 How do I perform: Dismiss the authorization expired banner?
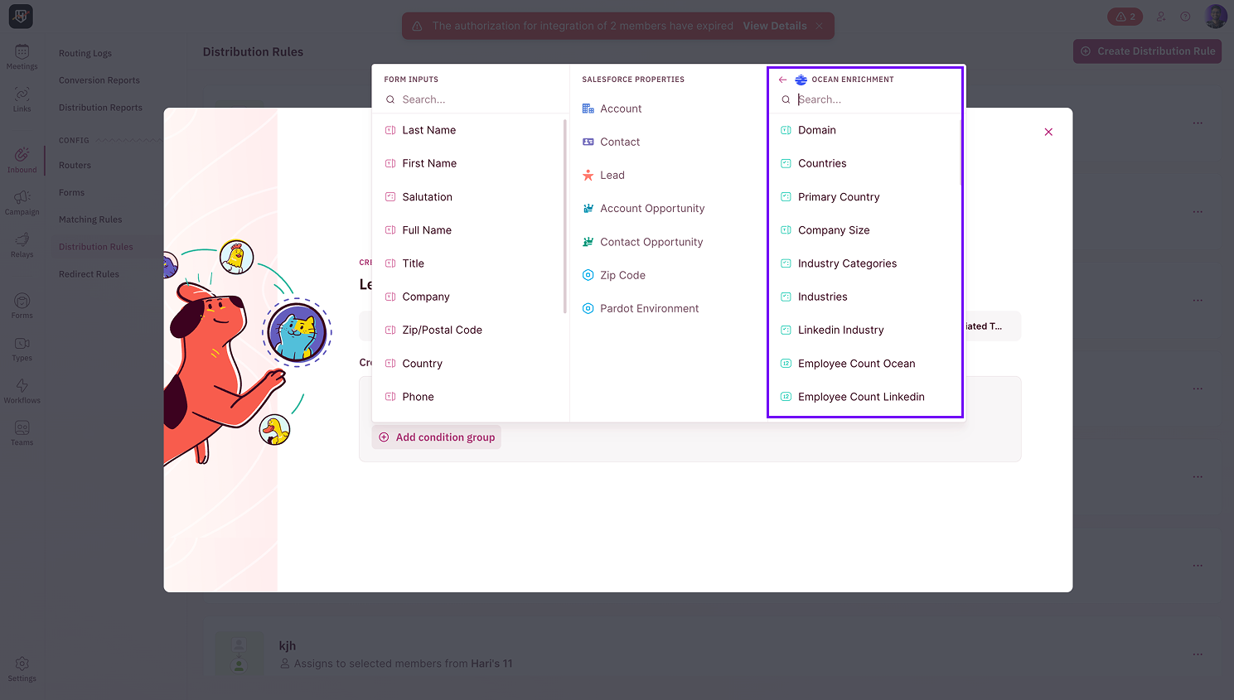point(819,26)
